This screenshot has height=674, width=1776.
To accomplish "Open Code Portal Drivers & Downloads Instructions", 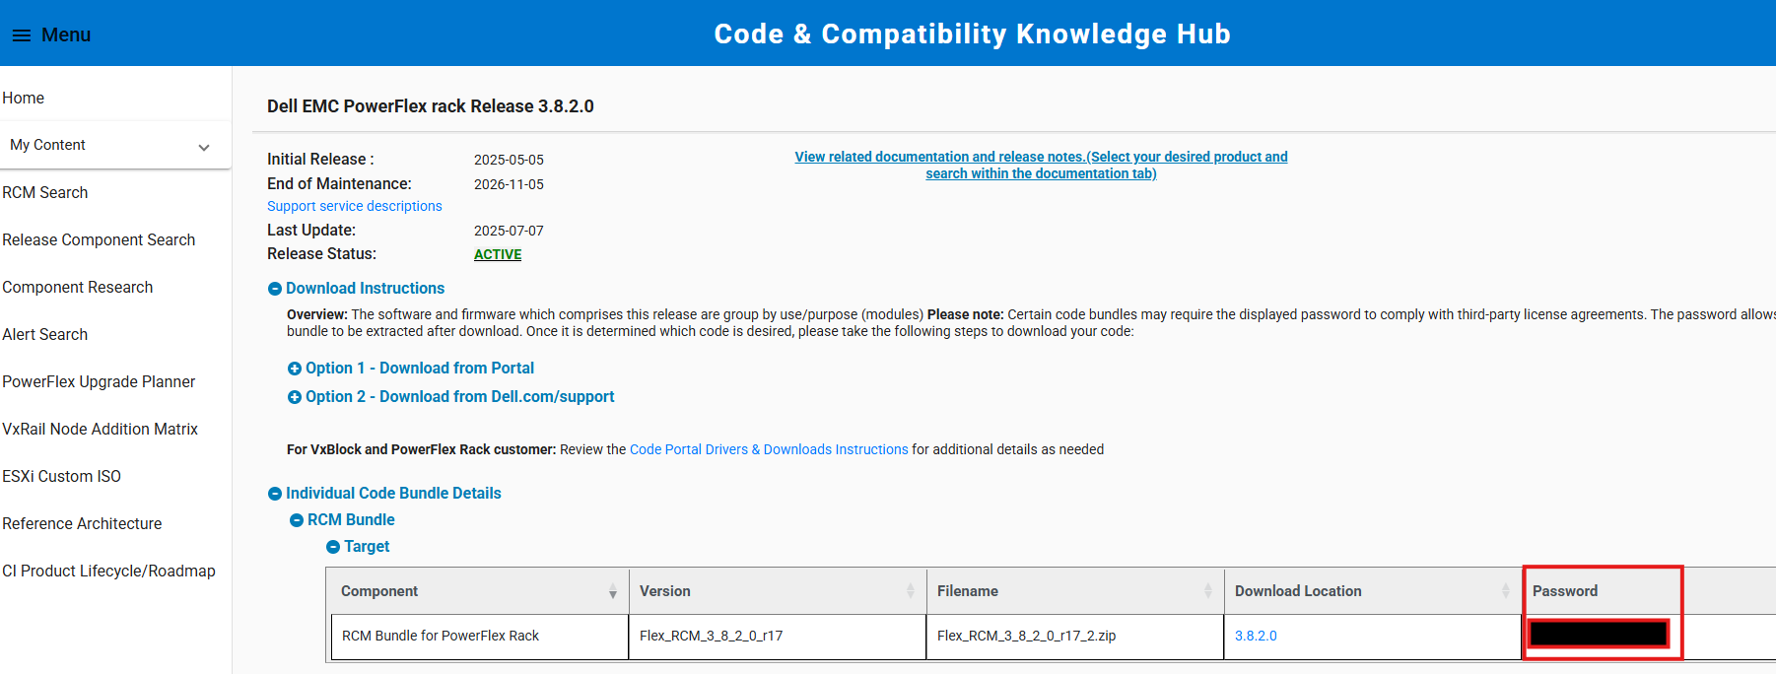I will 769,450.
